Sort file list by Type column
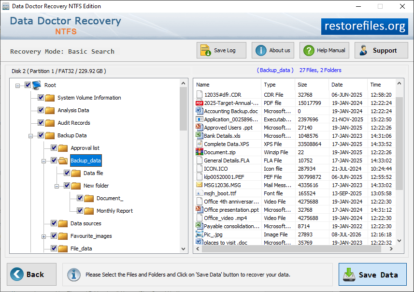The width and height of the screenshot is (414, 292). [x=278, y=85]
